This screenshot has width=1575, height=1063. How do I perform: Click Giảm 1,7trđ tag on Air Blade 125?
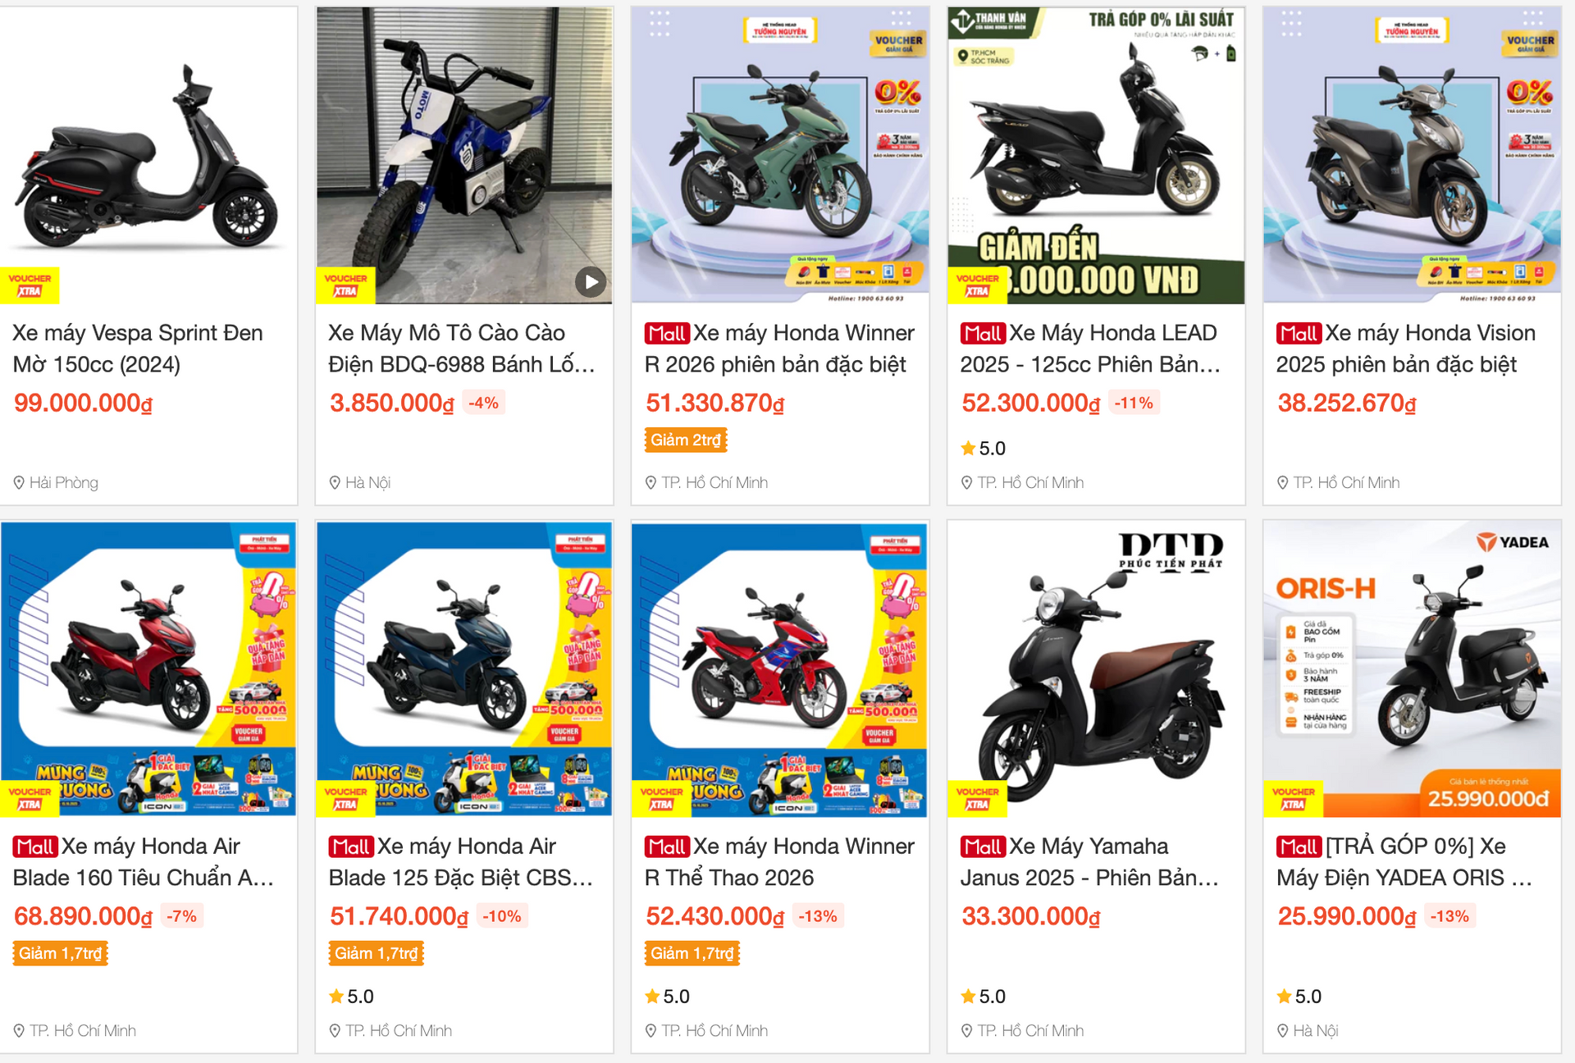(376, 954)
